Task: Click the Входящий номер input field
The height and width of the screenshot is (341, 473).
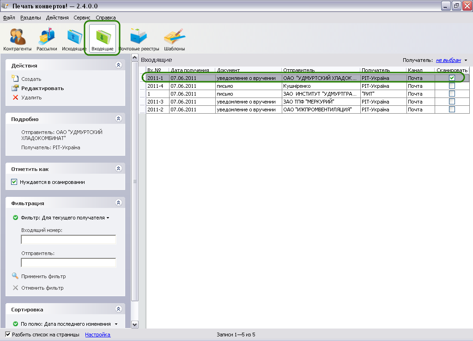Action: (68, 239)
